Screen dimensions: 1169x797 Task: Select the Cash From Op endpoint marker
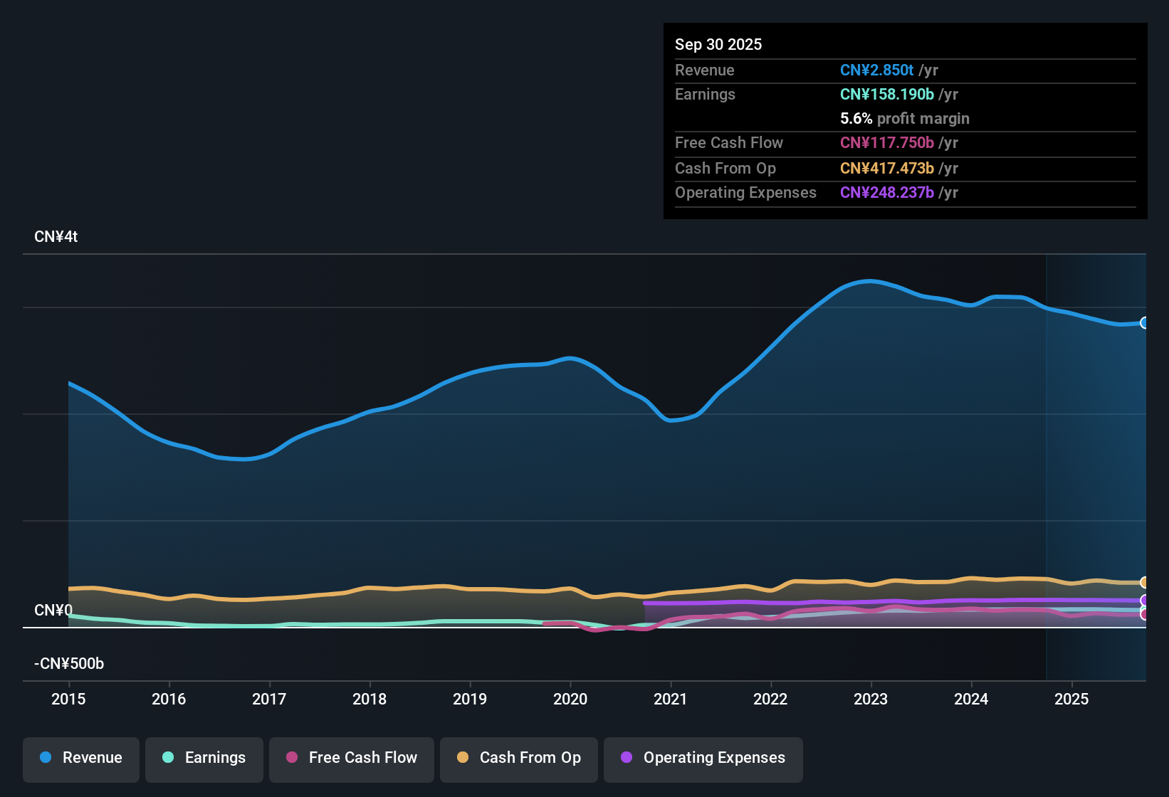click(1145, 582)
